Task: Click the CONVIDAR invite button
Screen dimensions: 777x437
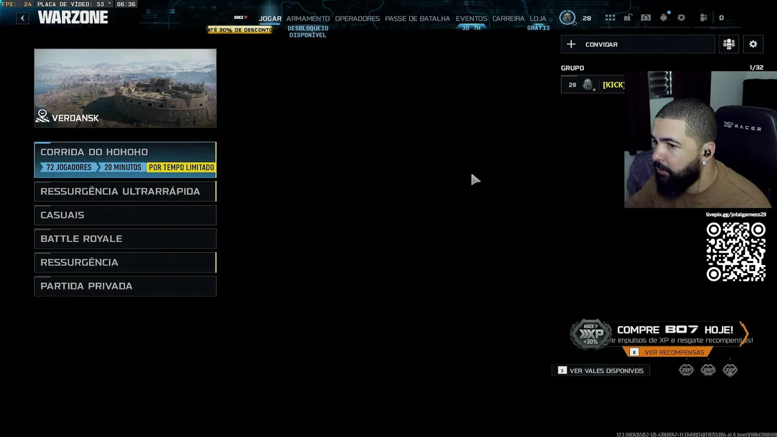Action: (x=637, y=44)
